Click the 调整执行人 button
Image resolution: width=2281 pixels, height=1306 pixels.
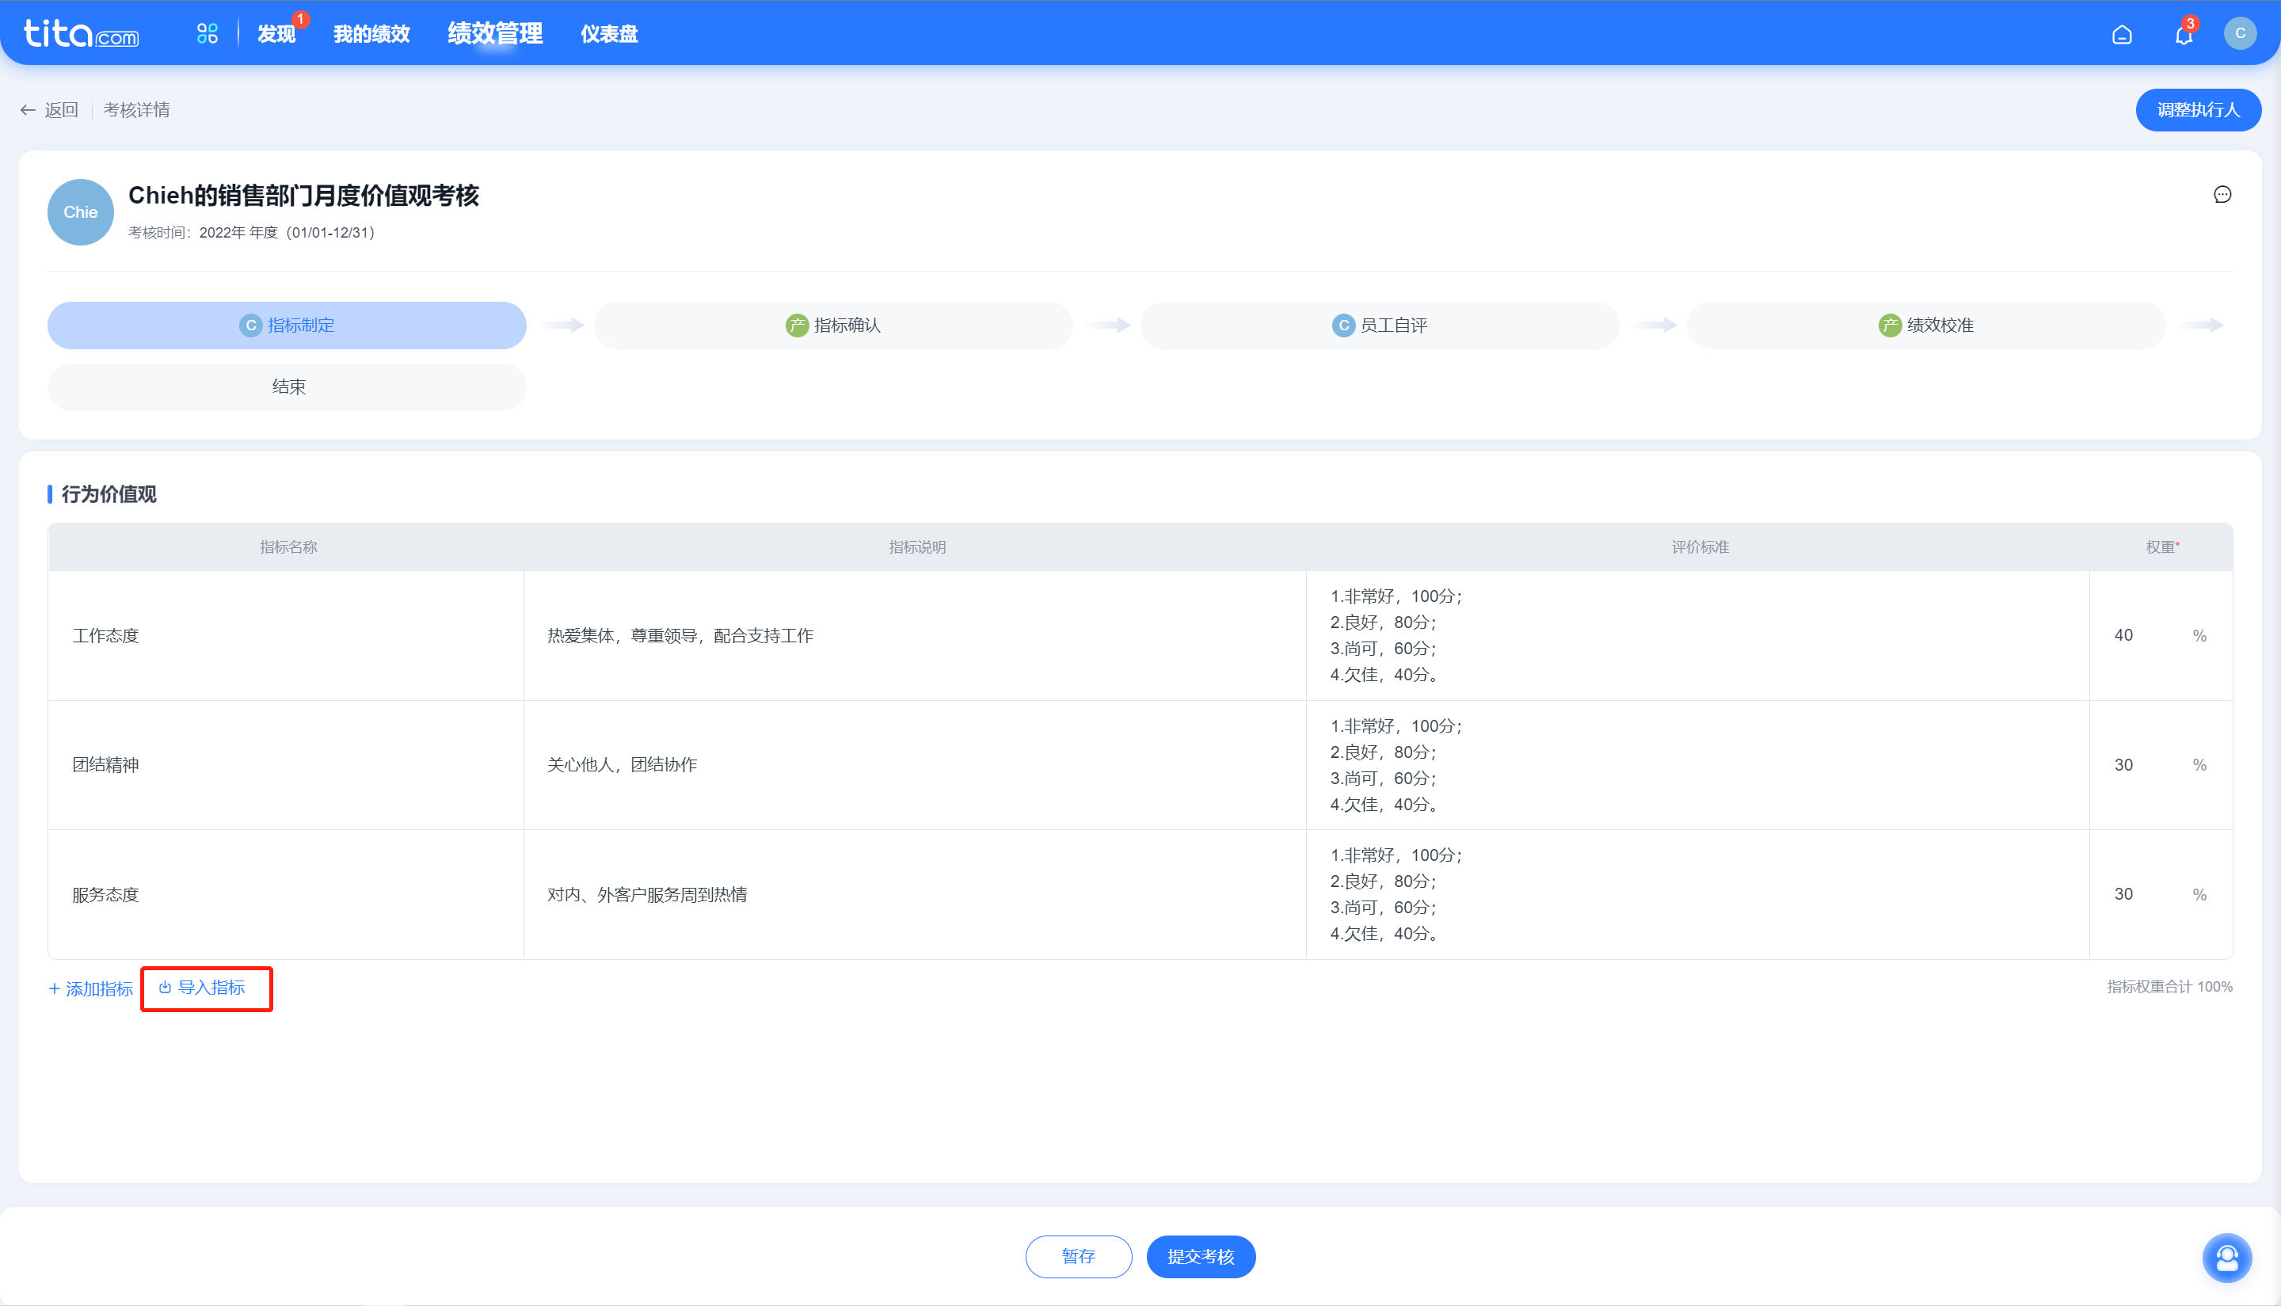click(x=2198, y=109)
